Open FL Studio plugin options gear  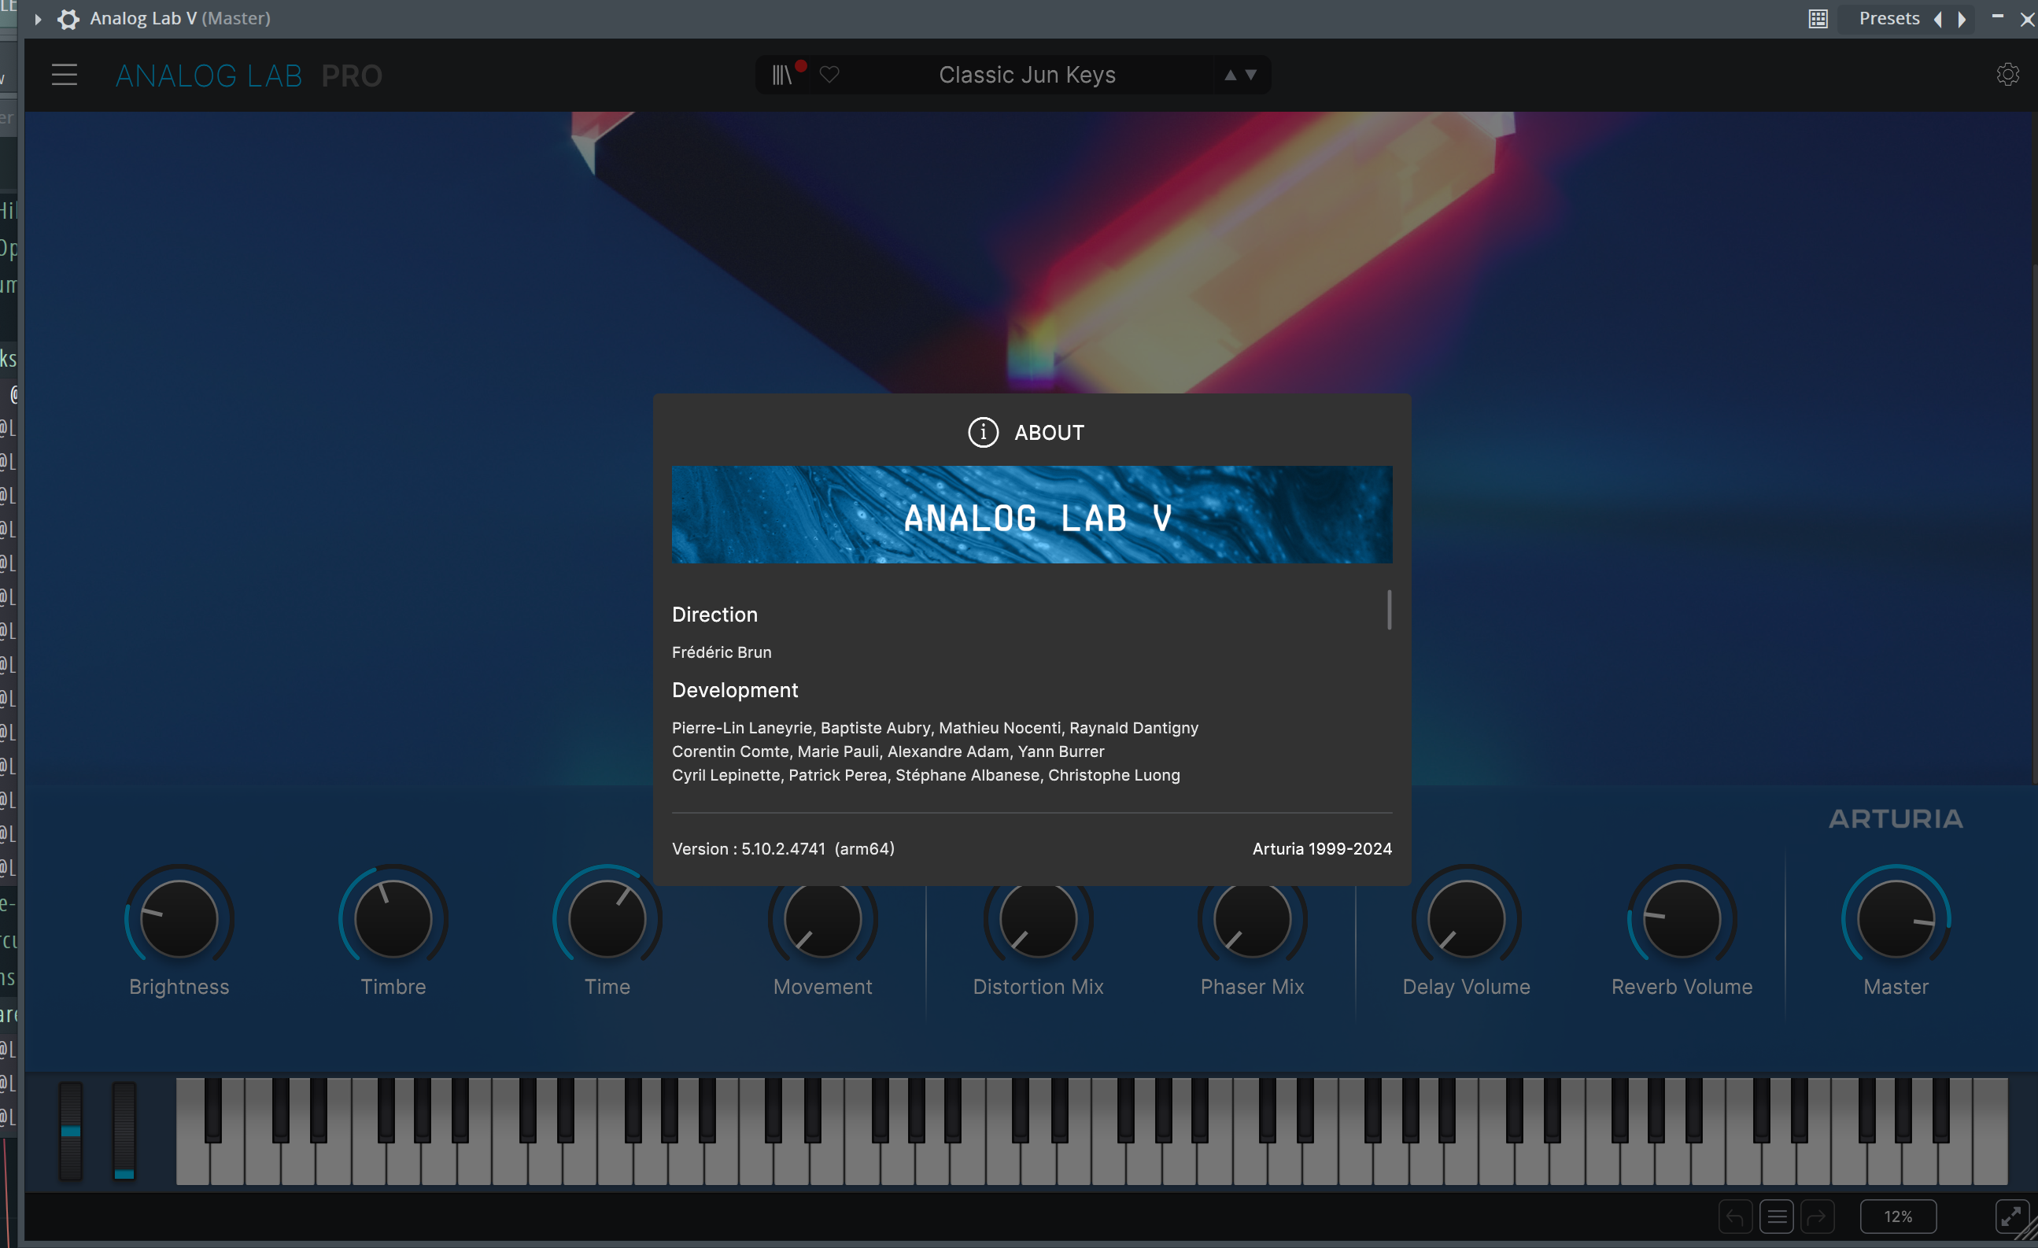68,18
